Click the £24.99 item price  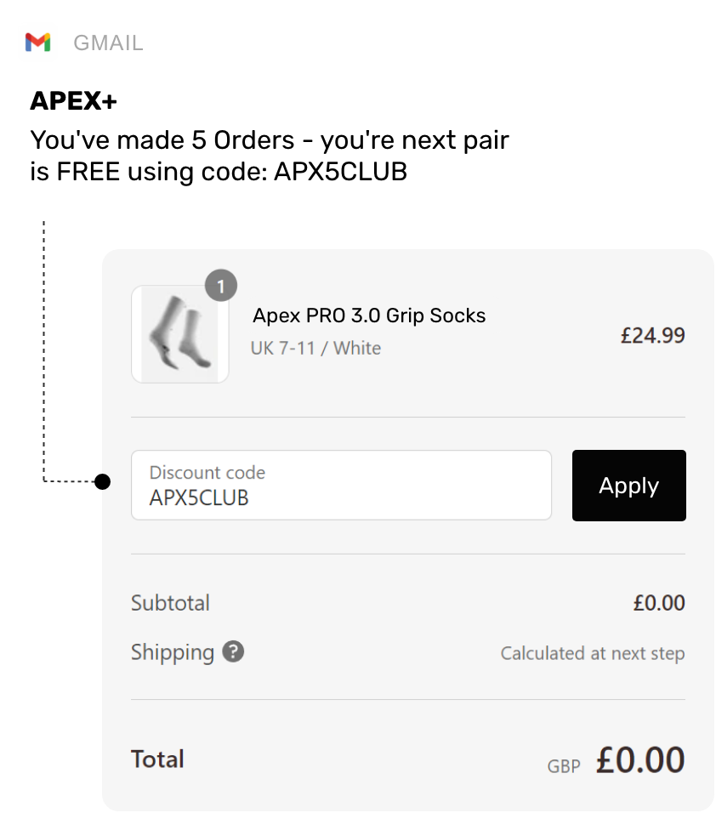[x=652, y=336]
